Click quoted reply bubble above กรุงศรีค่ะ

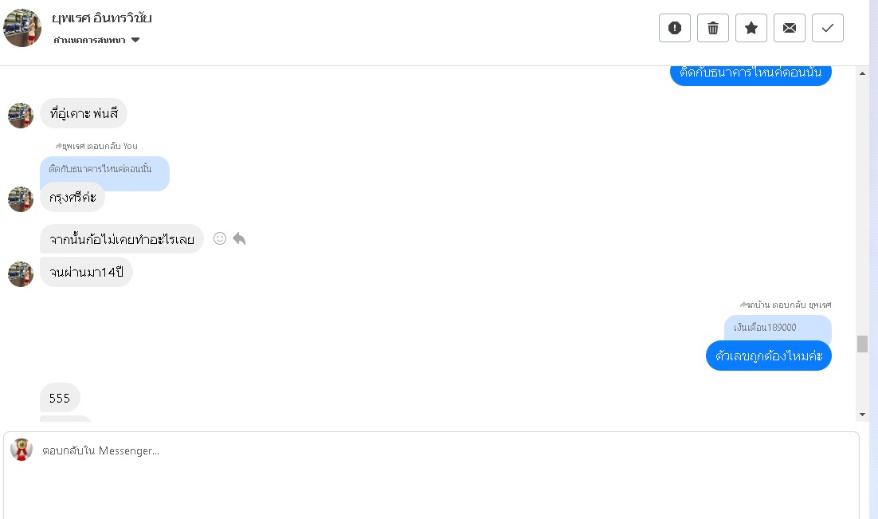104,170
